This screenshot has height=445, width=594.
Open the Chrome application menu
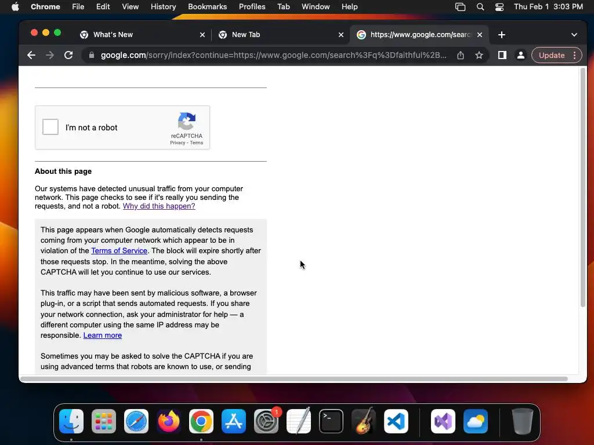click(45, 6)
